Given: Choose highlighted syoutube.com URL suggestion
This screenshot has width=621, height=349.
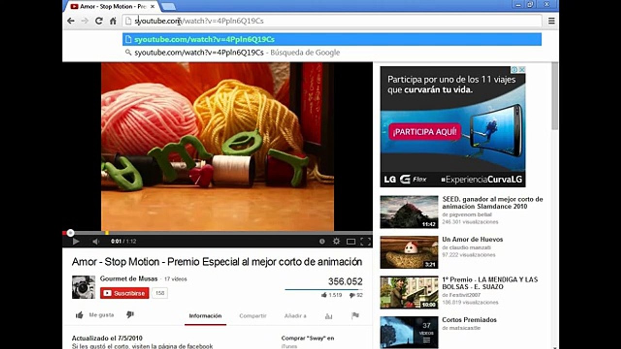Looking at the screenshot, I should [x=332, y=39].
